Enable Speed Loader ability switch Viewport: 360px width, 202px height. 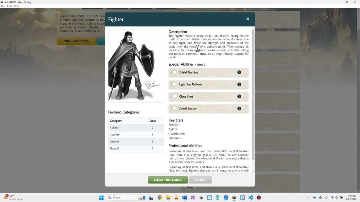tap(173, 108)
